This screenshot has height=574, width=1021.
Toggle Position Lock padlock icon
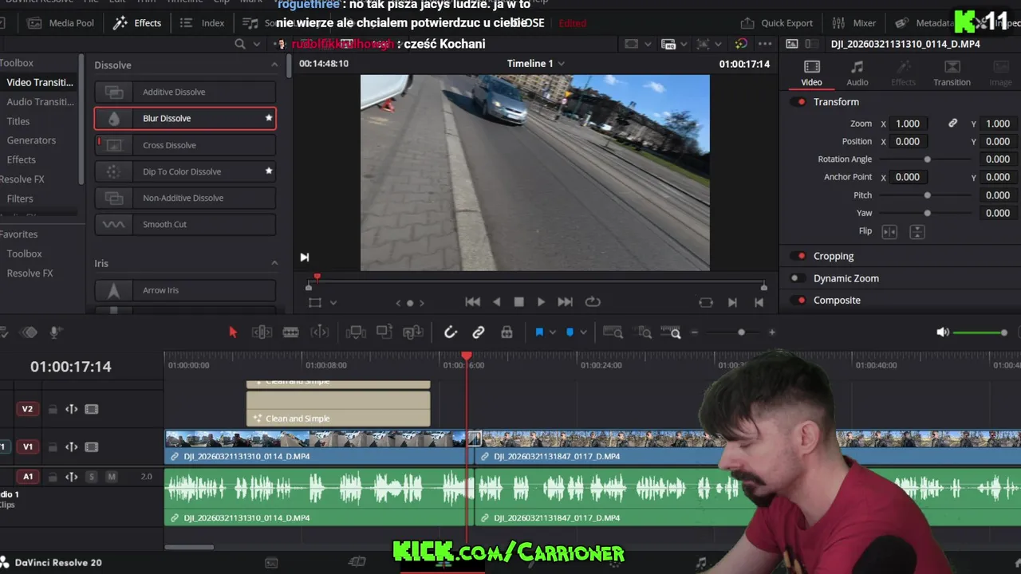point(507,332)
